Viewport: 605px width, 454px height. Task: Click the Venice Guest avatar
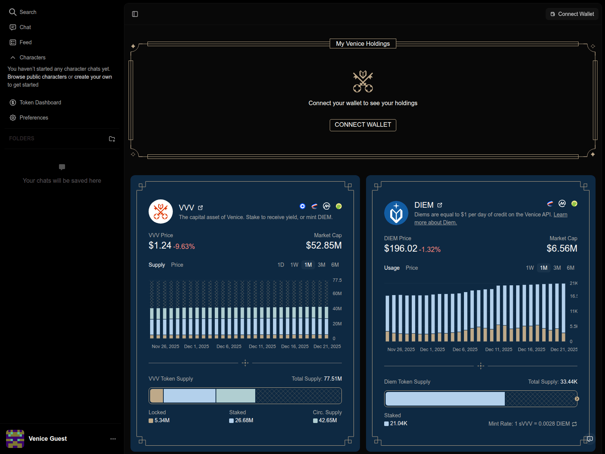point(15,439)
